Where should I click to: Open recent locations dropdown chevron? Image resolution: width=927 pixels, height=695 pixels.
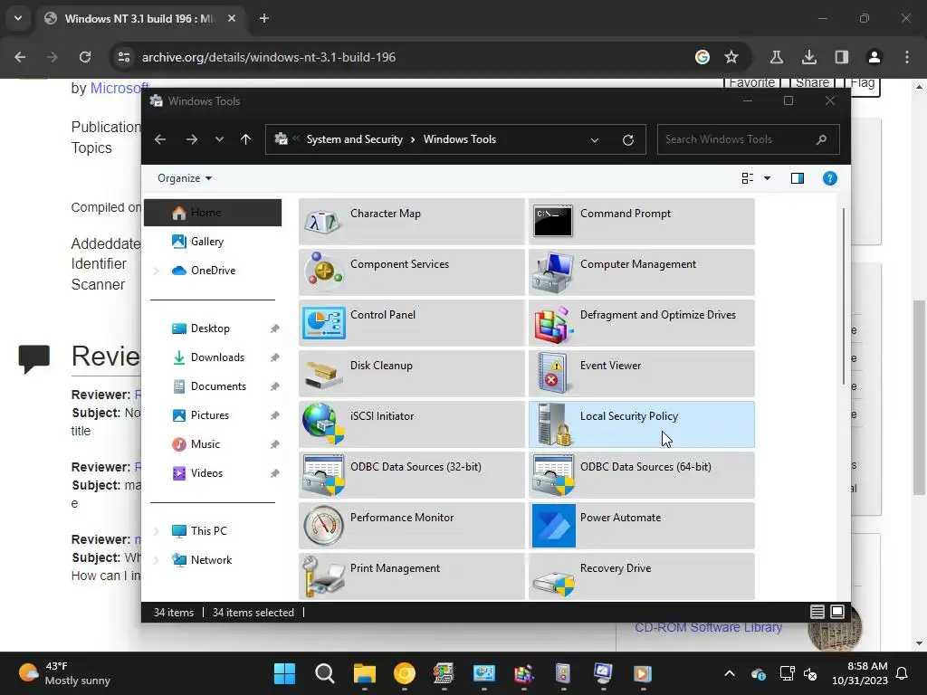click(x=219, y=139)
